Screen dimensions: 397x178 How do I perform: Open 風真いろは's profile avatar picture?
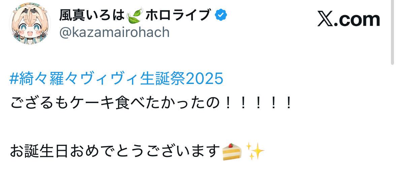click(x=30, y=24)
